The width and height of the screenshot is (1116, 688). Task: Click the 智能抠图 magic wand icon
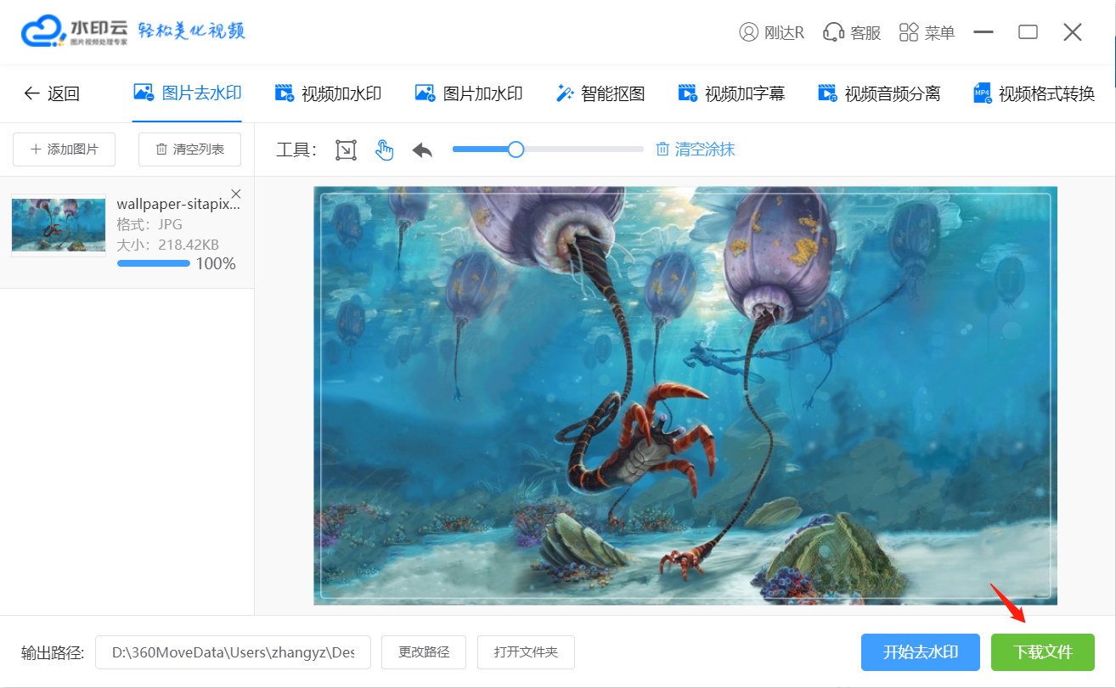565,93
